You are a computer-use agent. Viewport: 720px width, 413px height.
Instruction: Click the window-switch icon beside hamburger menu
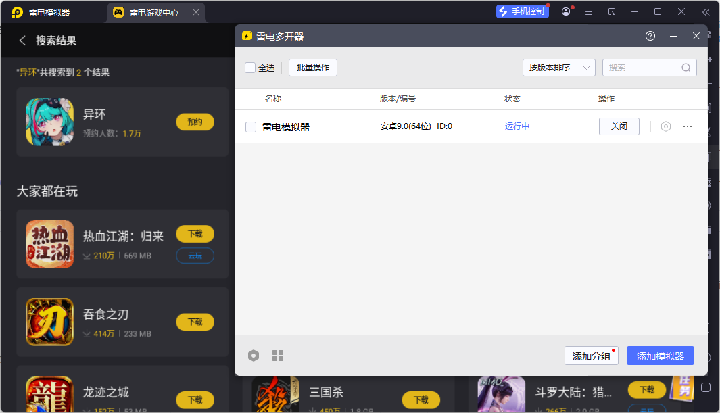click(x=612, y=12)
